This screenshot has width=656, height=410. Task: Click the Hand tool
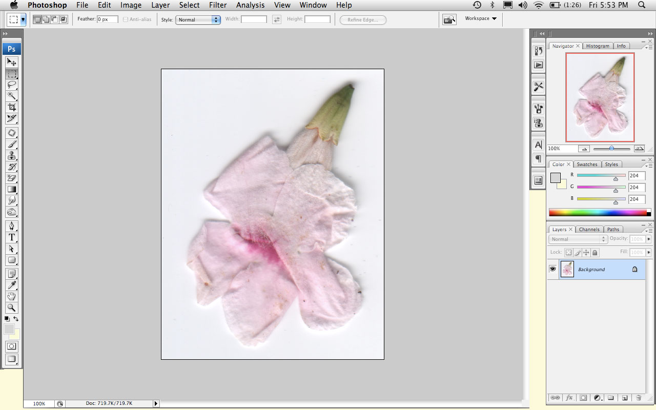[12, 296]
